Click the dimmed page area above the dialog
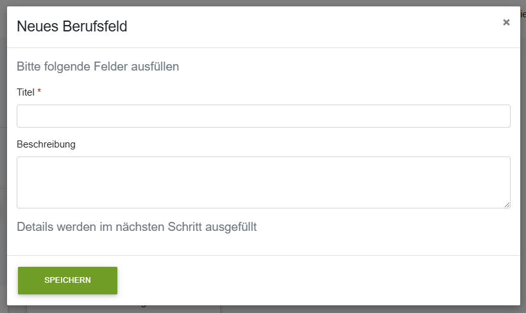The width and height of the screenshot is (526, 313). tap(263, 3)
